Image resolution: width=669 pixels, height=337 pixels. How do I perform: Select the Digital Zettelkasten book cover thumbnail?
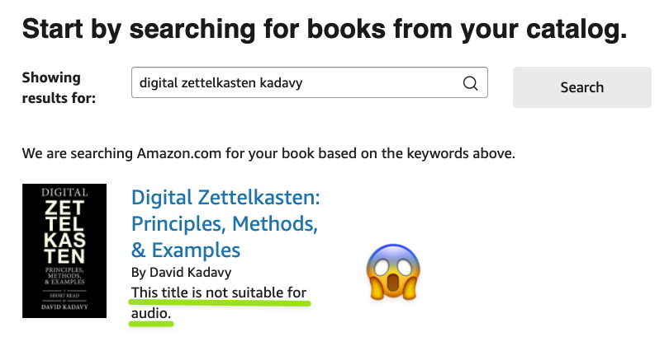tap(64, 251)
